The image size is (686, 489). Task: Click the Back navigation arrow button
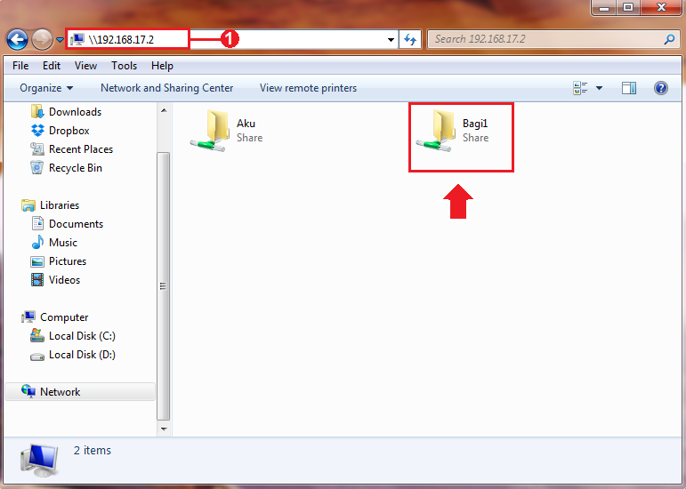tap(17, 40)
